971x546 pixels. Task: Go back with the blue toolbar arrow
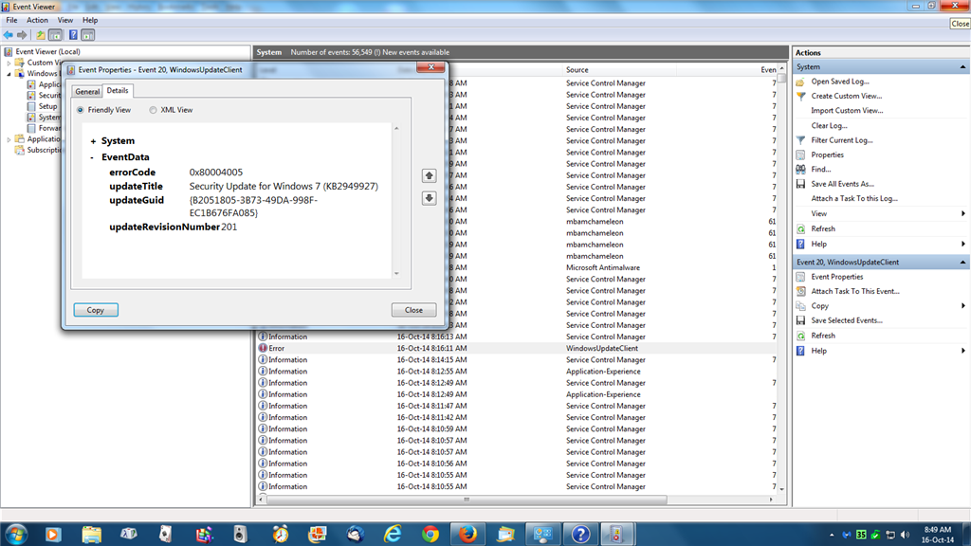tap(8, 35)
